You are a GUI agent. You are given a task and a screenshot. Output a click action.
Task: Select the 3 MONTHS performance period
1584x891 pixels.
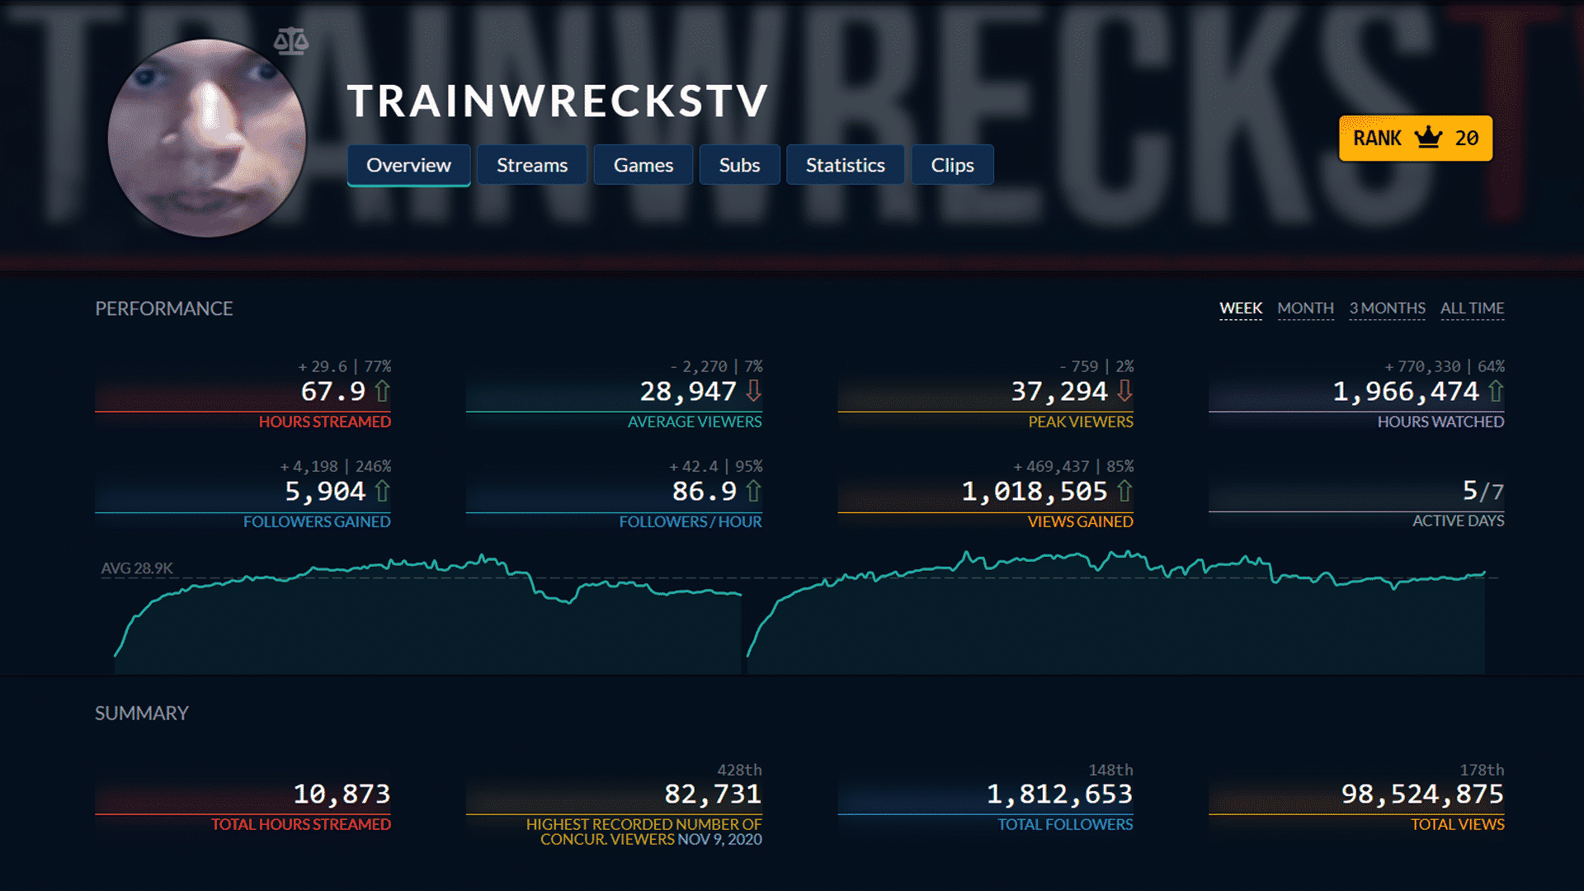pyautogui.click(x=1387, y=309)
